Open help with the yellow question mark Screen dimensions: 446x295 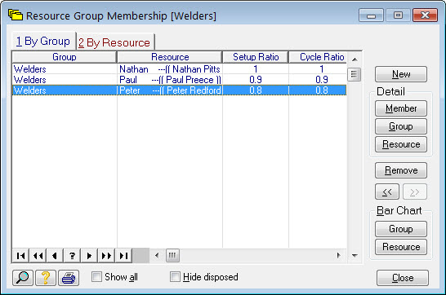pos(46,278)
